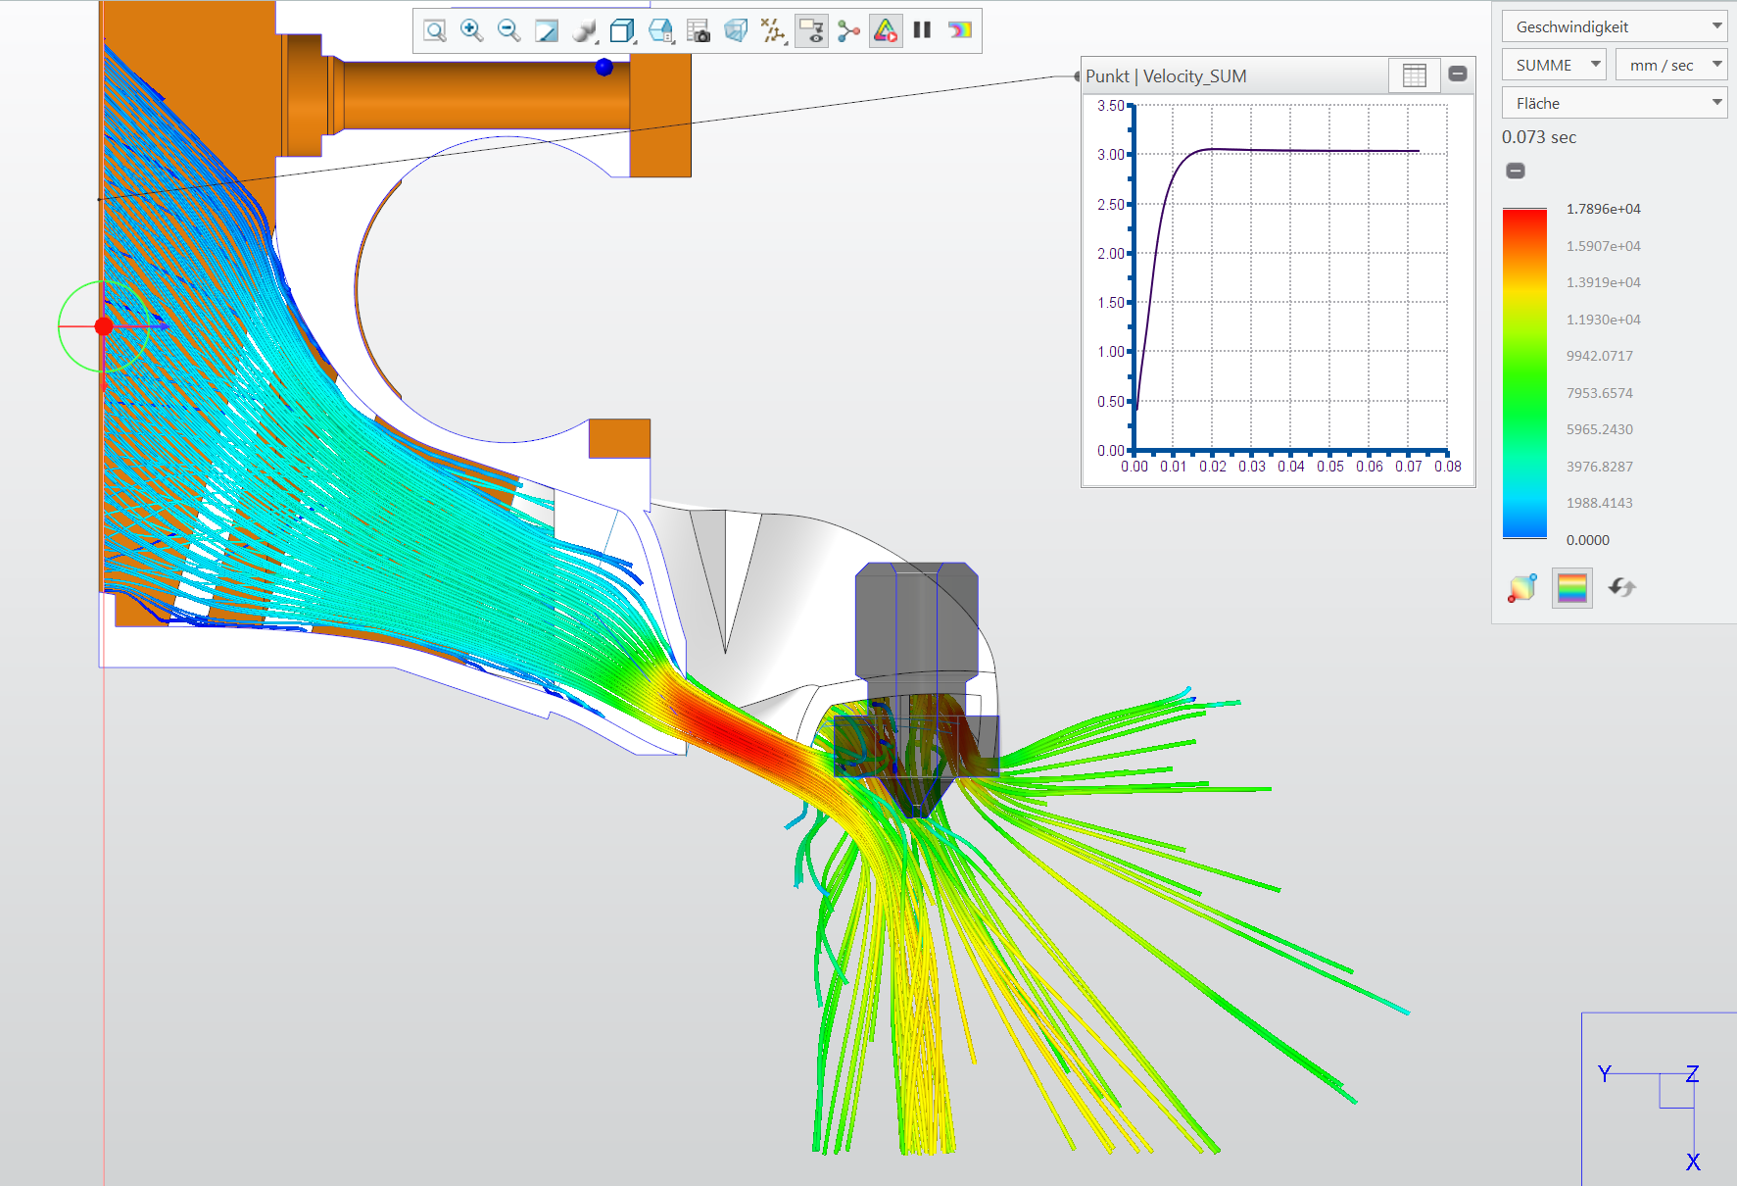Select the isometric cube view icon
The height and width of the screenshot is (1186, 1737).
622,30
